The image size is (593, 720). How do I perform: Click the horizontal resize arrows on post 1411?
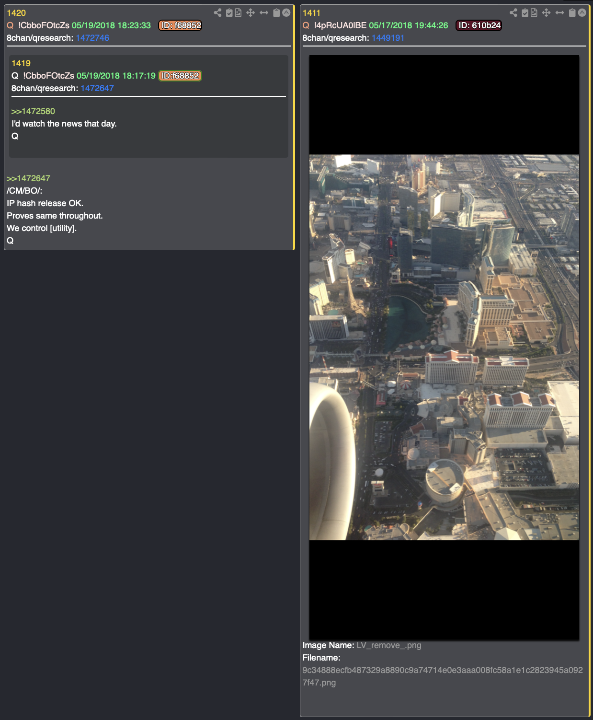pos(560,13)
